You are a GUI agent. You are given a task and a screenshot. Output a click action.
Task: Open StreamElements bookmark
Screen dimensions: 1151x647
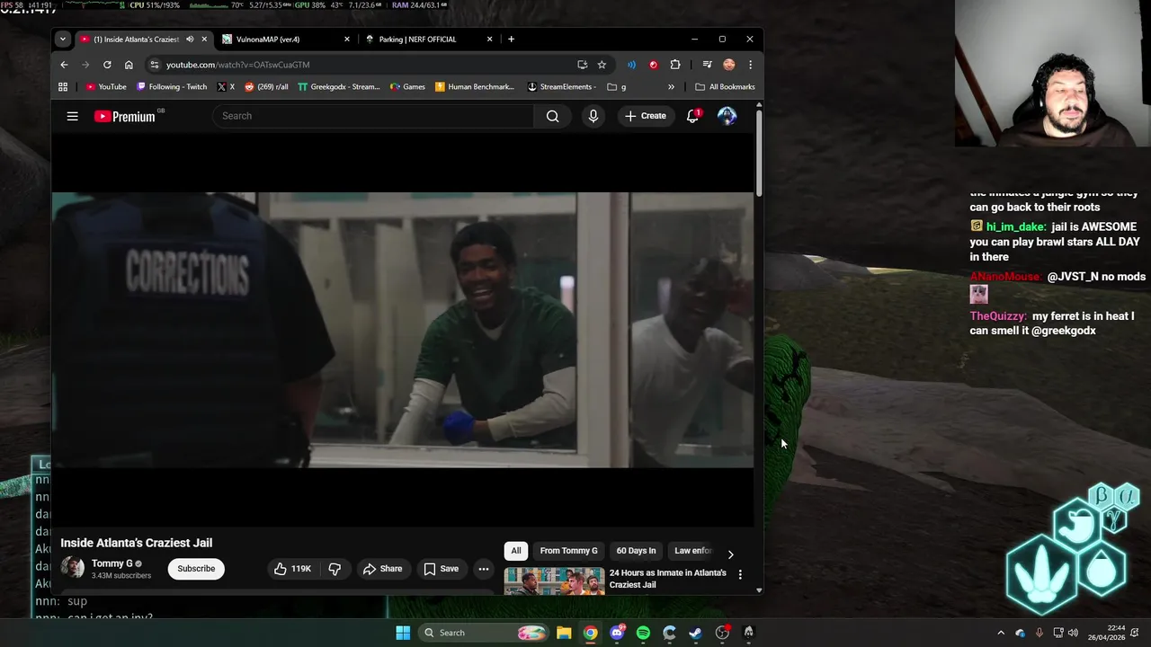coord(562,87)
